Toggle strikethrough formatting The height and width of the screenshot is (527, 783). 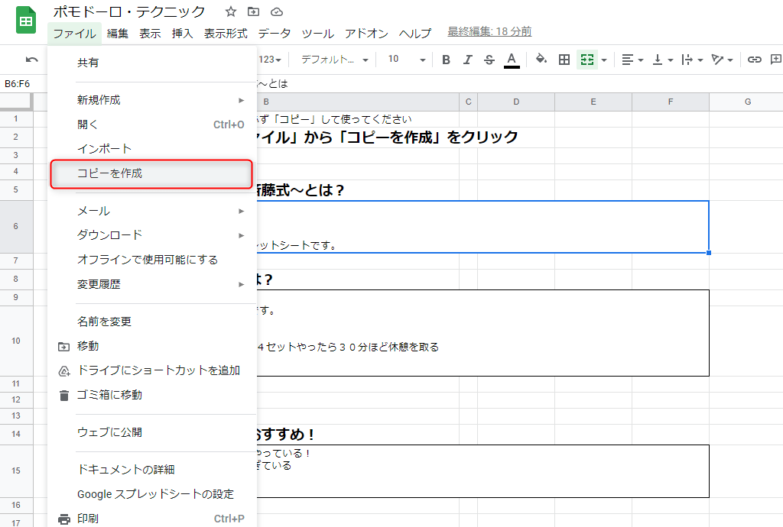pyautogui.click(x=487, y=59)
